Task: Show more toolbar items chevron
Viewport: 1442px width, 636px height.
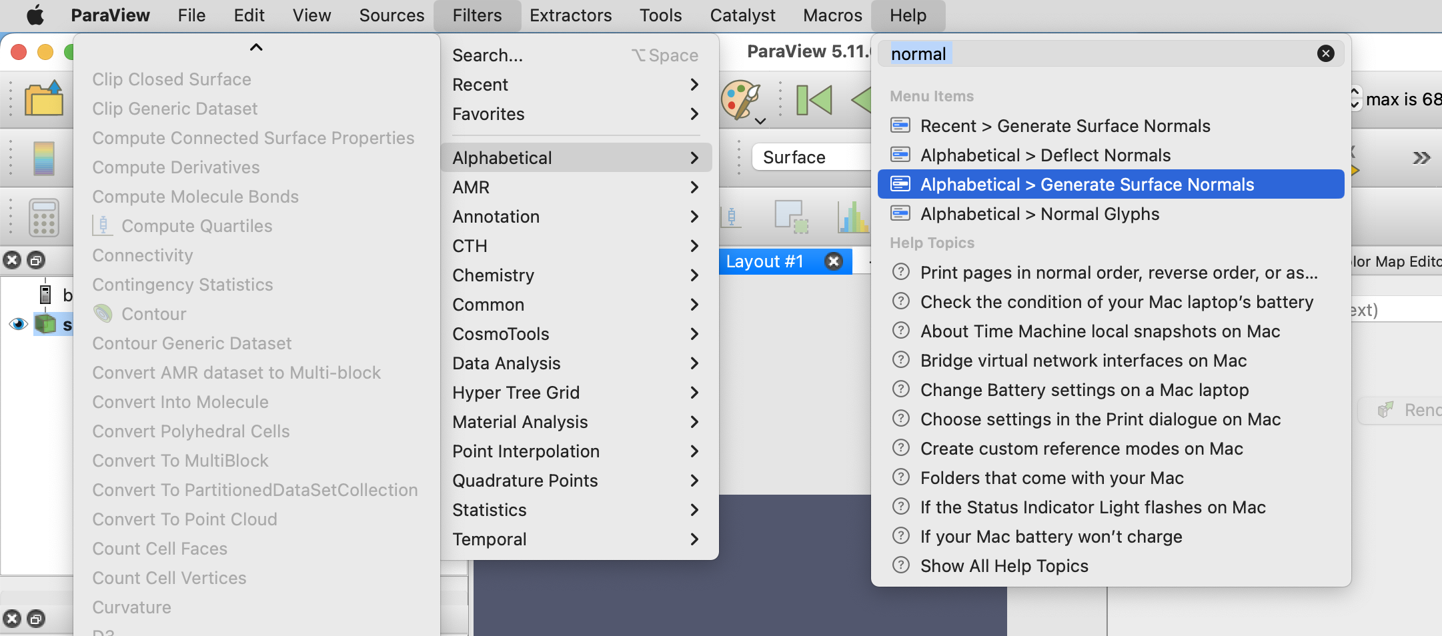Action: pos(1422,158)
